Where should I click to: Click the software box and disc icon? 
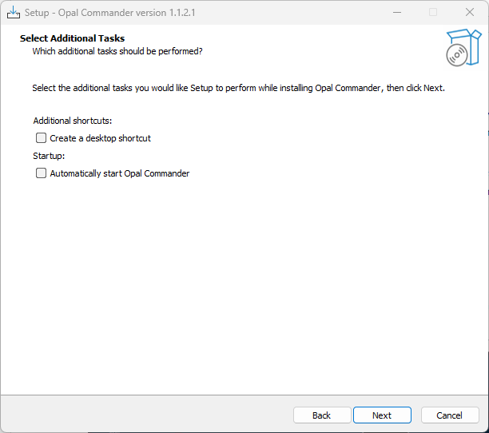click(463, 47)
